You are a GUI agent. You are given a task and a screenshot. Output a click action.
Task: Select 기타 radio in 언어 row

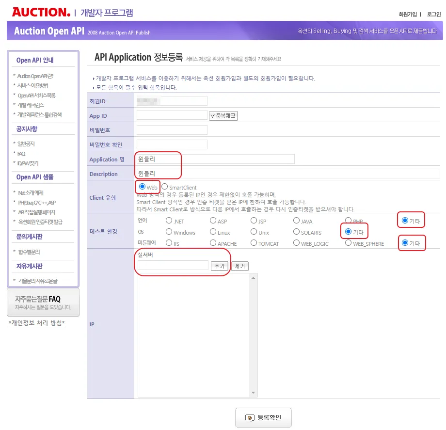coord(405,221)
